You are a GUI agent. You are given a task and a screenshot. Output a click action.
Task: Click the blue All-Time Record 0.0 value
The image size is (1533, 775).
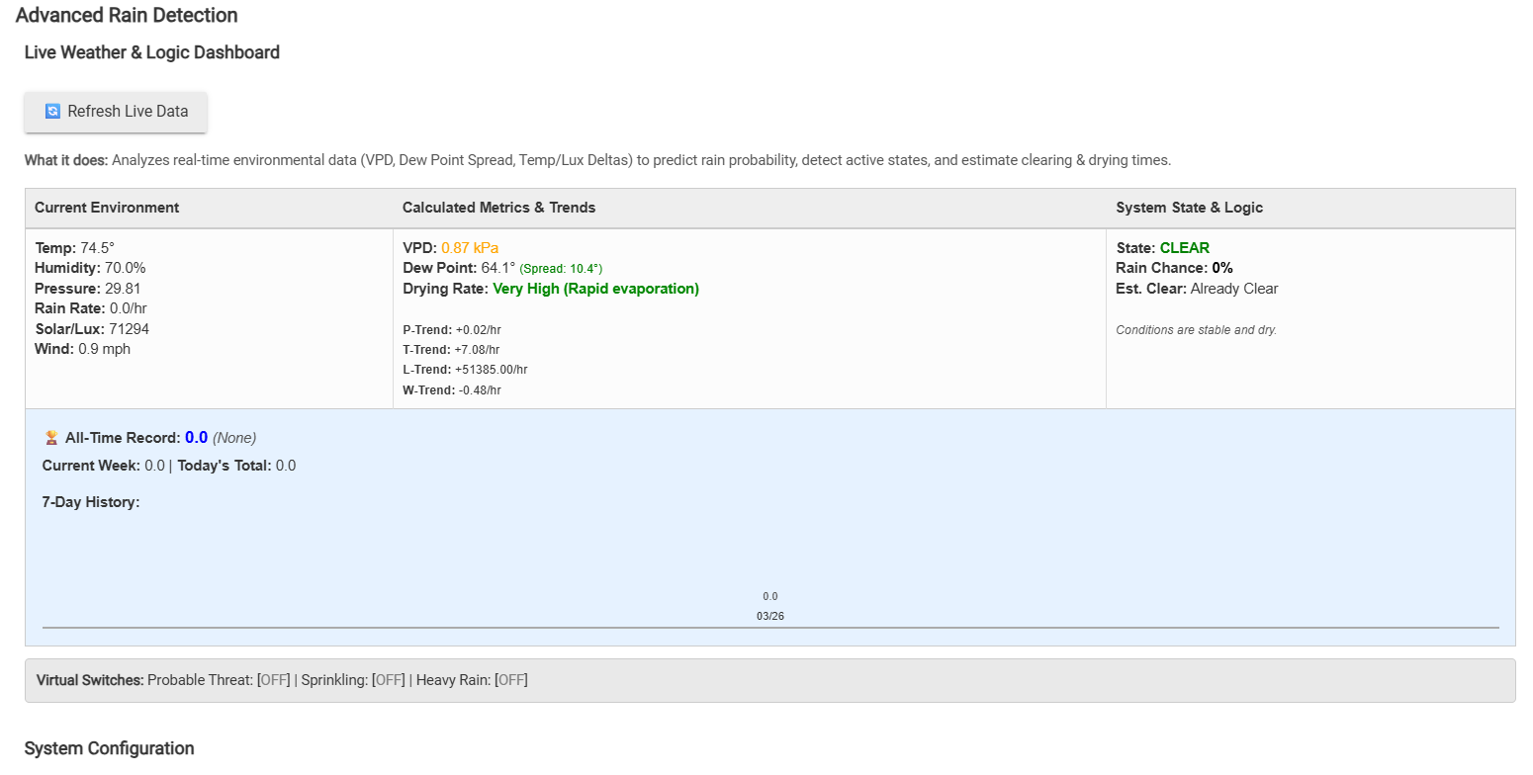(x=196, y=438)
